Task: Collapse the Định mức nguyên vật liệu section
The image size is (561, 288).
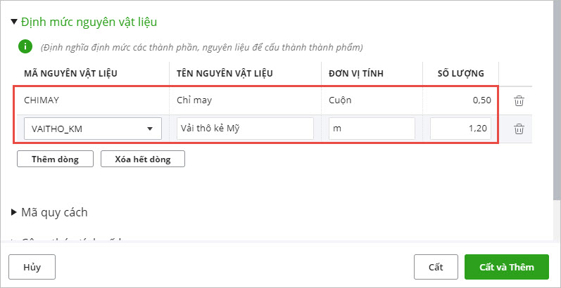Action: [15, 22]
